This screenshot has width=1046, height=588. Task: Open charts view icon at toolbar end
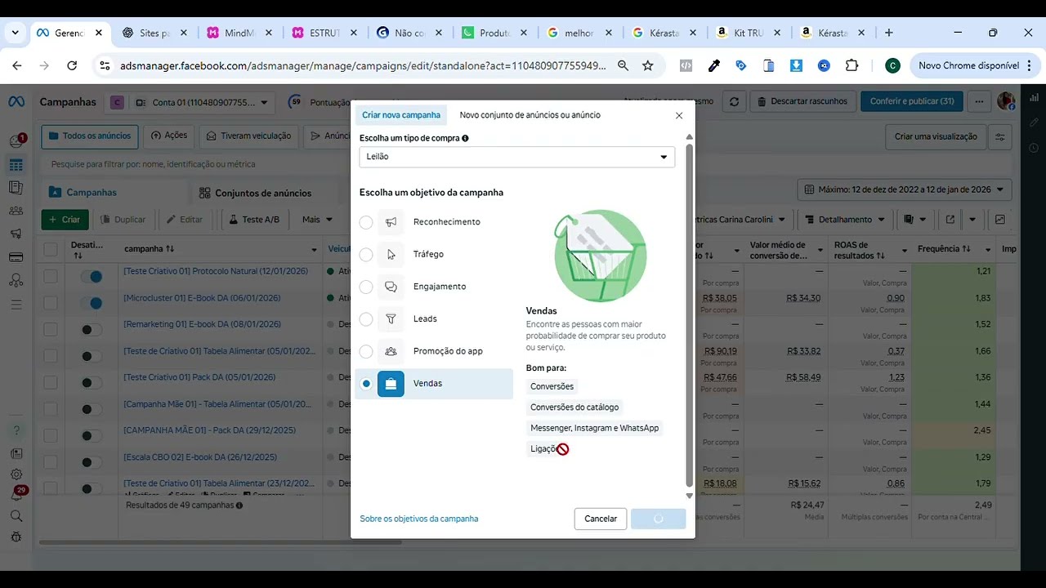[x=1000, y=220]
